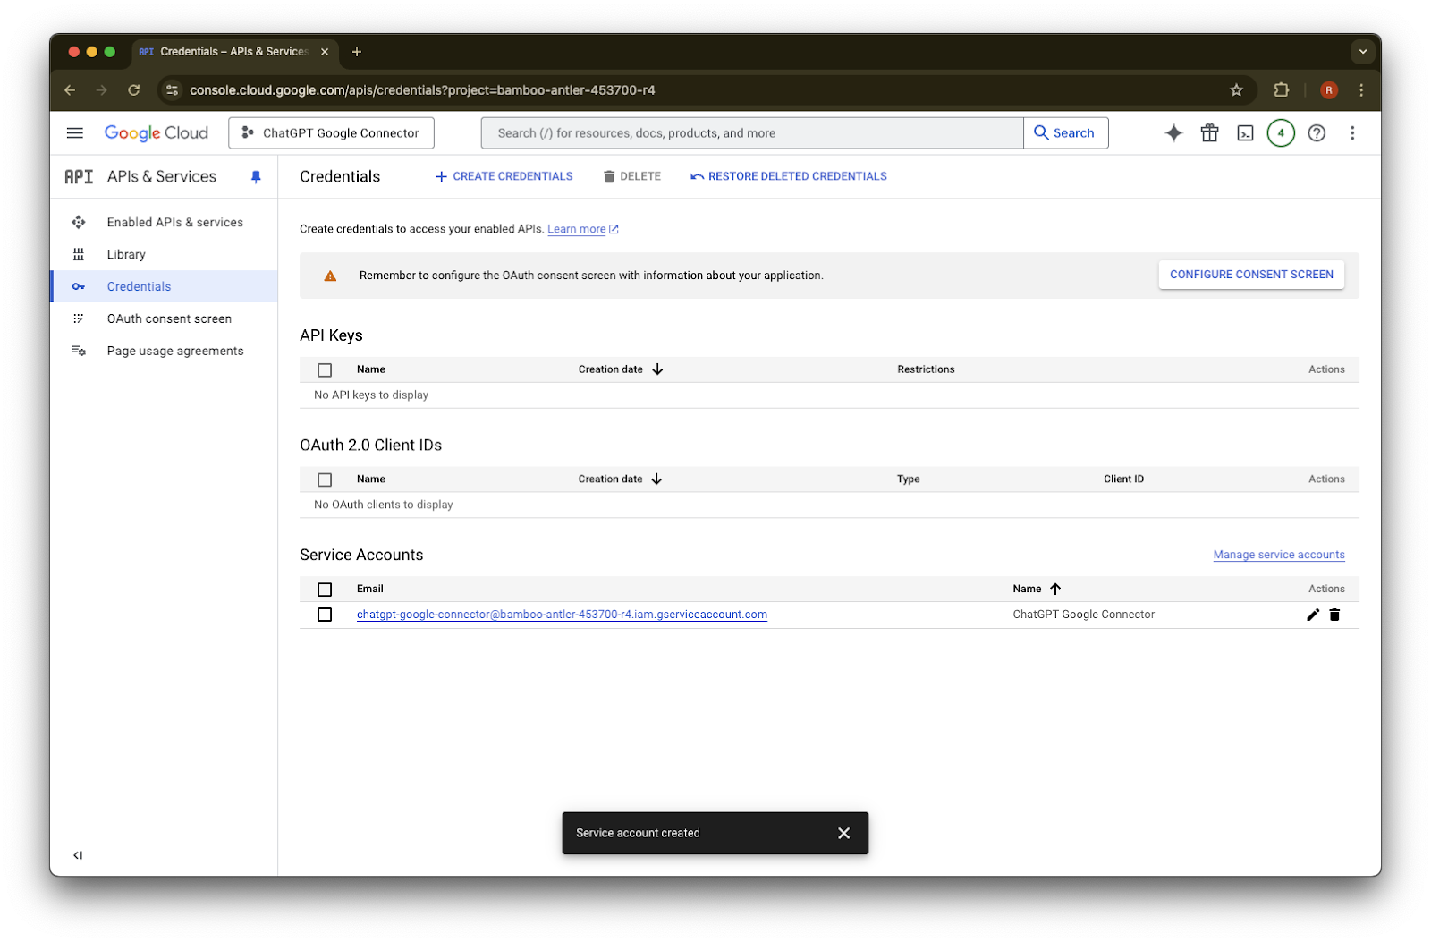Close the Credentials browser tab
The image size is (1431, 942).
pyautogui.click(x=325, y=52)
